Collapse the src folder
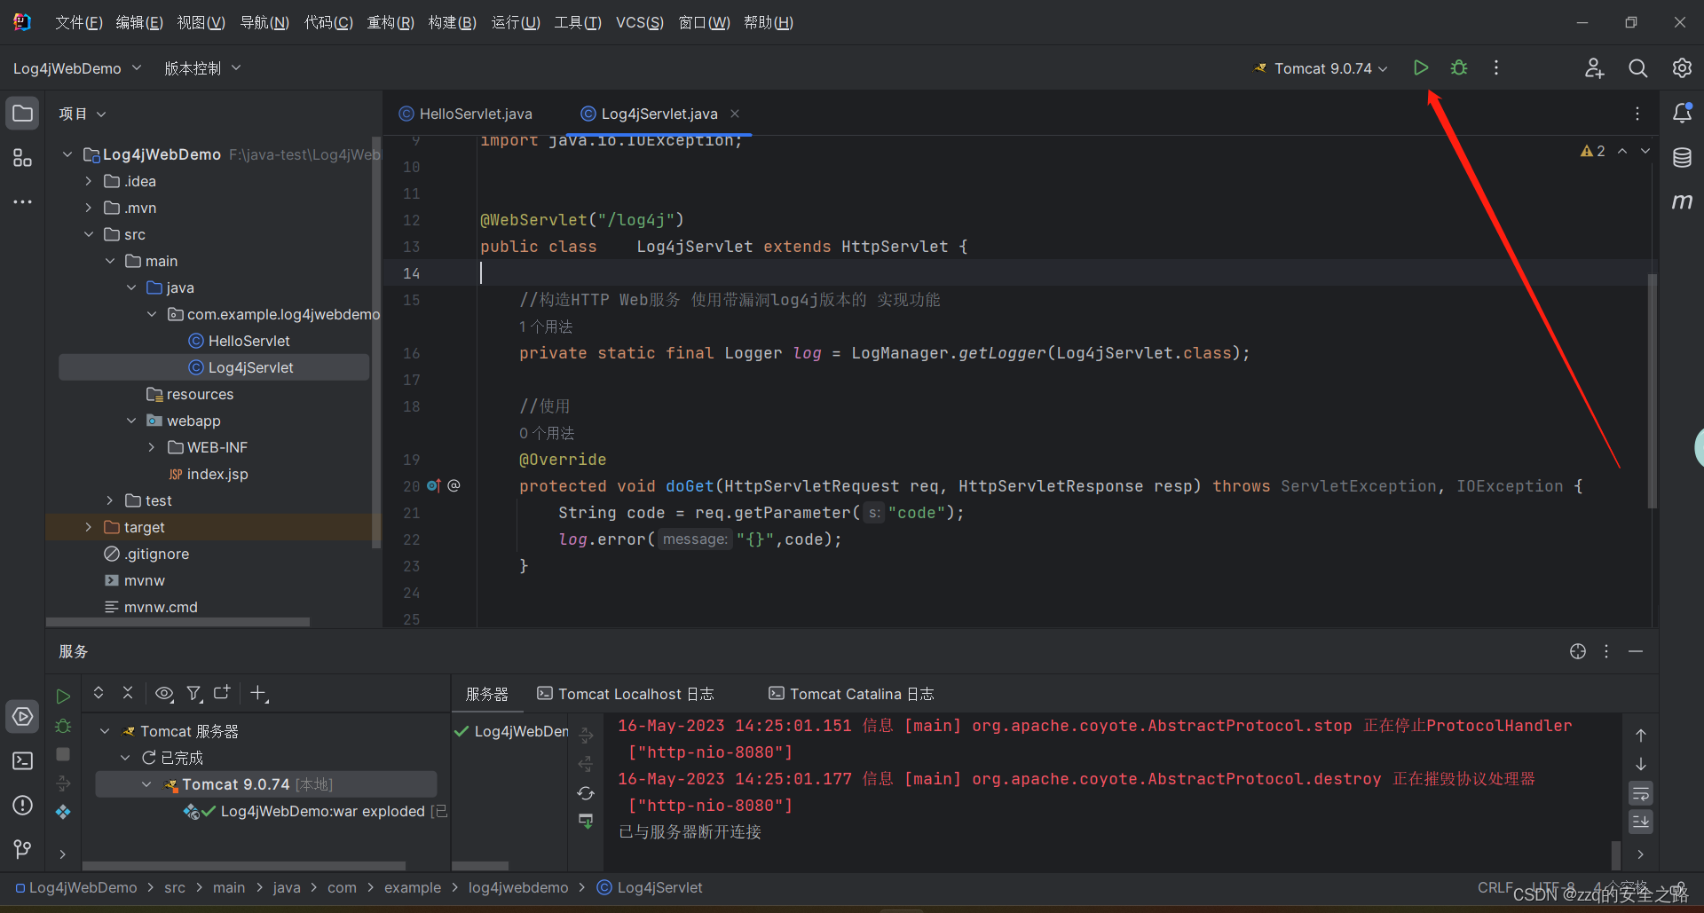 [x=88, y=234]
